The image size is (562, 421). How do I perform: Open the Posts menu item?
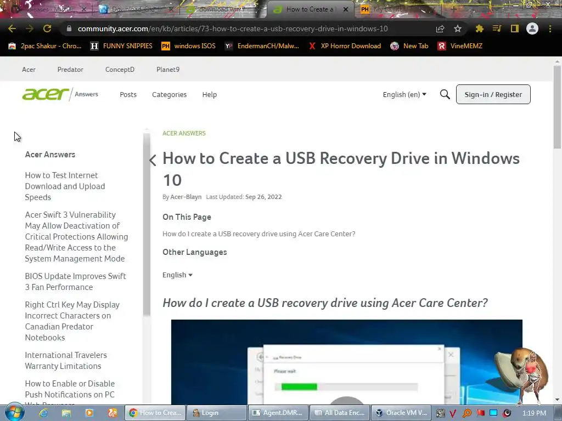pyautogui.click(x=128, y=94)
